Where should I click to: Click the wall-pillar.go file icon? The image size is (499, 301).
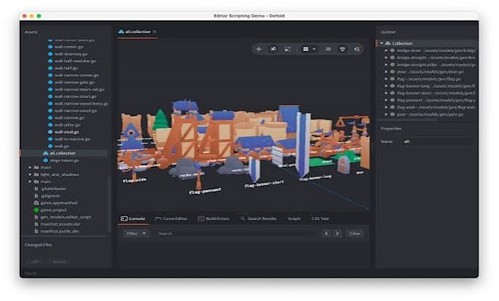point(51,125)
